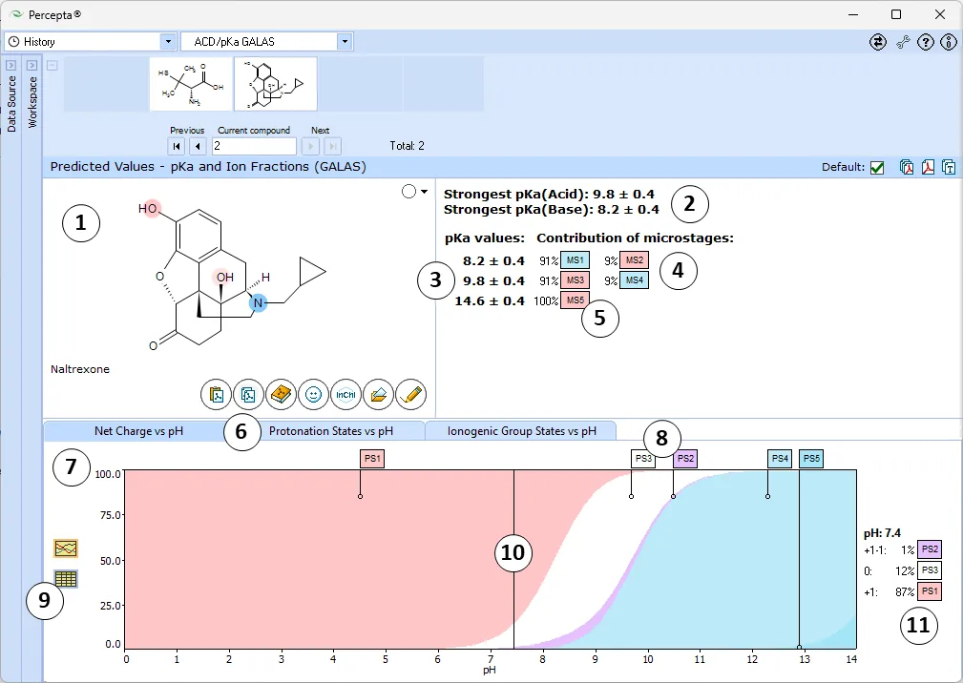Click the text report export icon

(949, 167)
